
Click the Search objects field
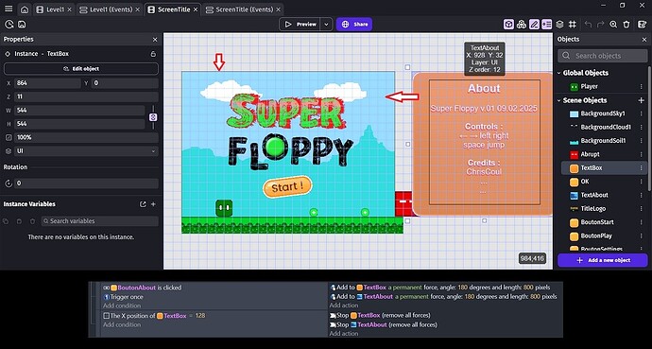coord(603,55)
